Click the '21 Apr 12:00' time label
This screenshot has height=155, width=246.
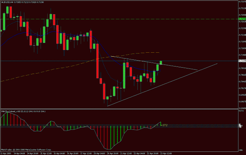[126, 153]
